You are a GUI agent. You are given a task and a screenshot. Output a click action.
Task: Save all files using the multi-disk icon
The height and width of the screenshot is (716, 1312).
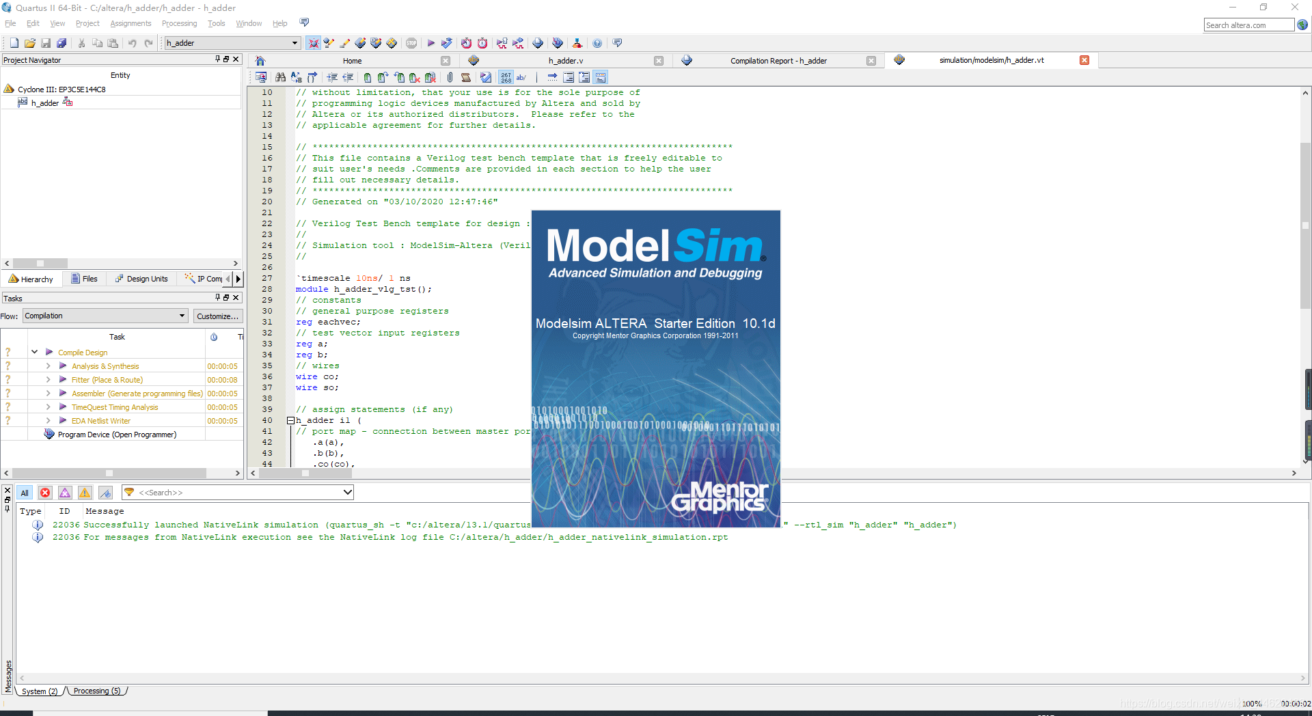[61, 43]
